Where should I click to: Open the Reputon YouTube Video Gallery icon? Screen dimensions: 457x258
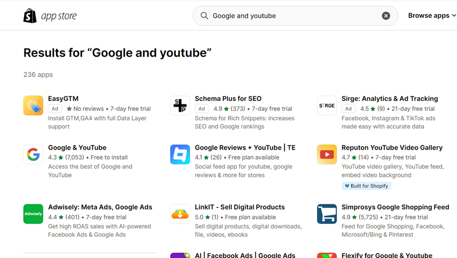[327, 154]
